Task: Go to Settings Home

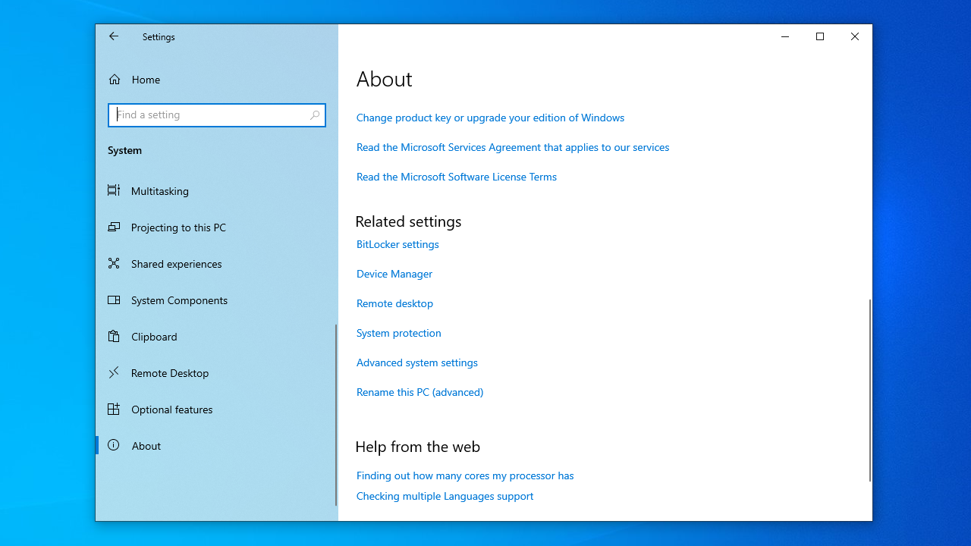Action: pos(215,80)
